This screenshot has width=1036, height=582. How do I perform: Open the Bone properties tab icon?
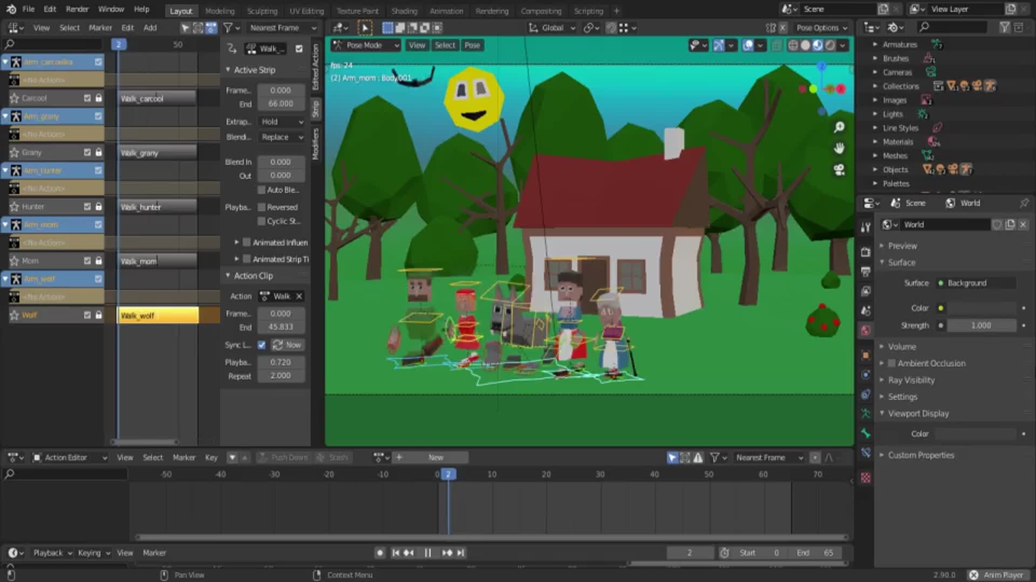[x=865, y=433]
